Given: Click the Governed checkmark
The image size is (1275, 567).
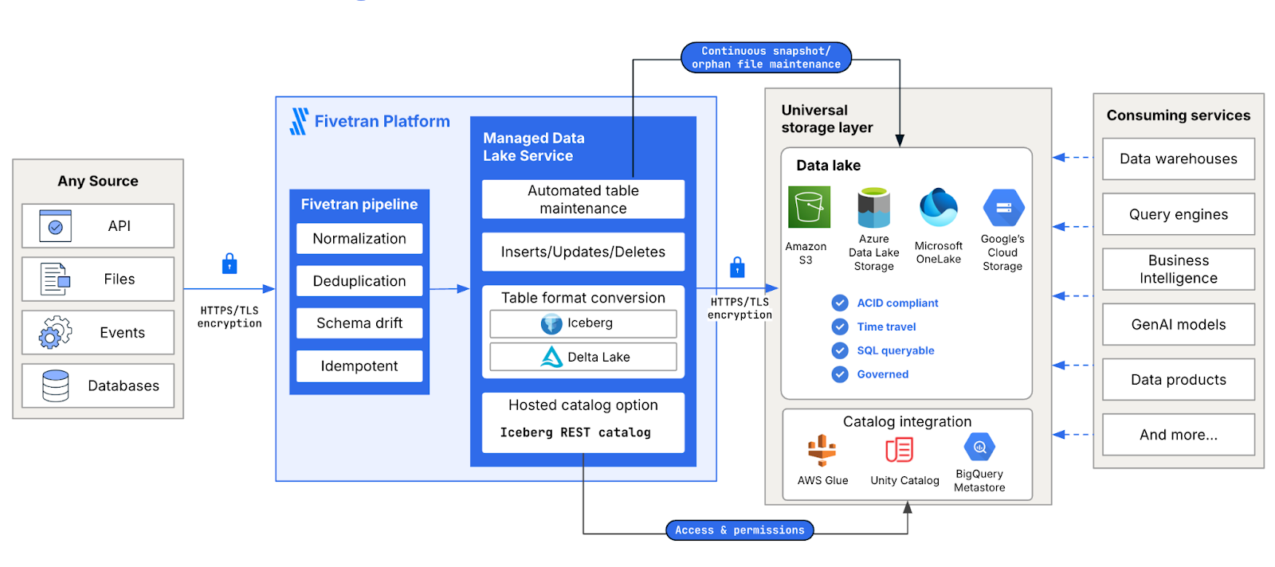Looking at the screenshot, I should click(x=840, y=374).
